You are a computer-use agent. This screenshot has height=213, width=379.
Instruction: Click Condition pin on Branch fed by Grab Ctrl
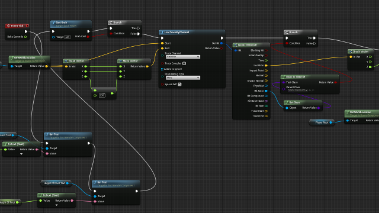tap(111, 34)
